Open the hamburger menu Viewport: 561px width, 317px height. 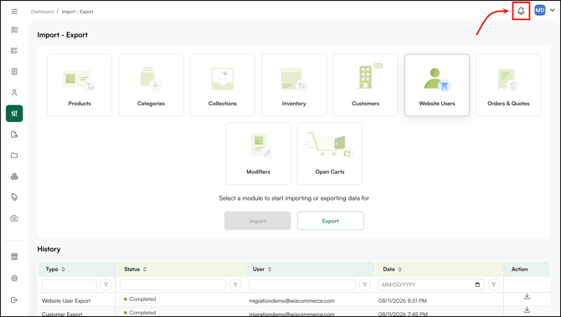point(14,12)
